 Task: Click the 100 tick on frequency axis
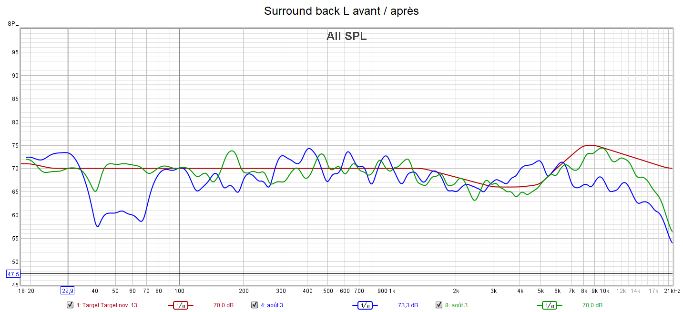pyautogui.click(x=179, y=291)
